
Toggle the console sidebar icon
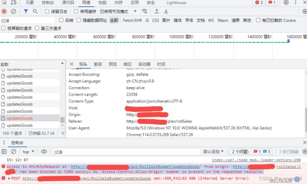pos(4,151)
